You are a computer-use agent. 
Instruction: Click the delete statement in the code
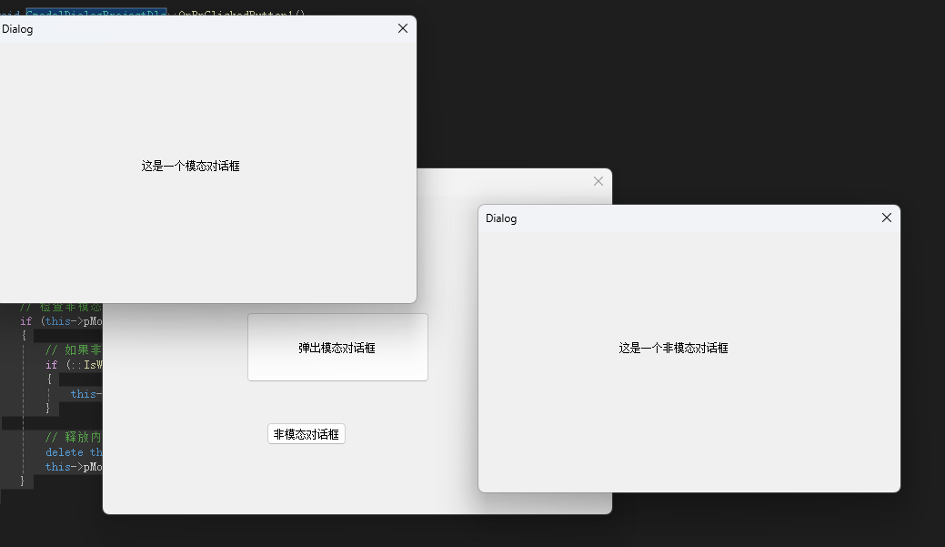coord(64,451)
